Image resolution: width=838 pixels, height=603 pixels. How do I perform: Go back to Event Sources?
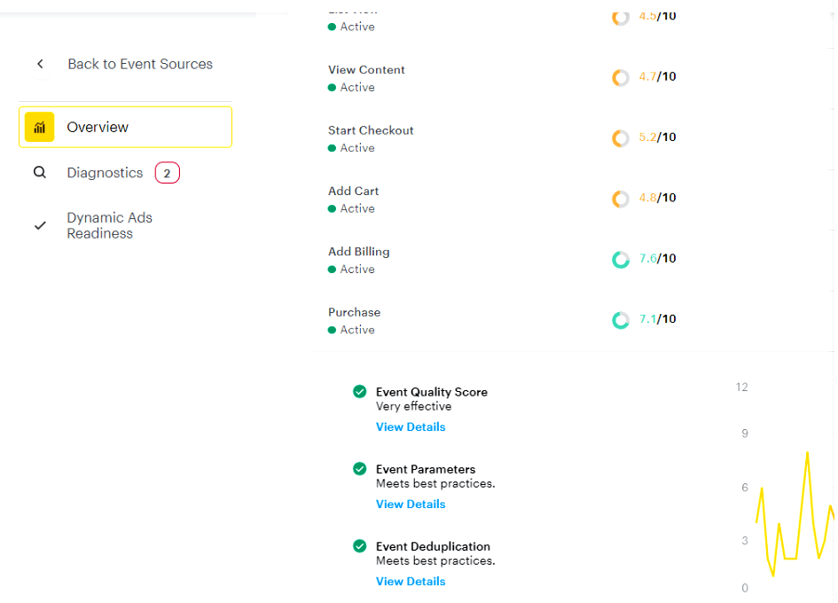point(140,64)
